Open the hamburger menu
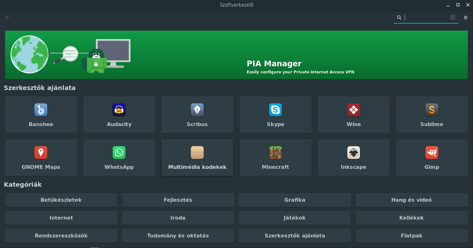This screenshot has width=473, height=248. pos(466,18)
